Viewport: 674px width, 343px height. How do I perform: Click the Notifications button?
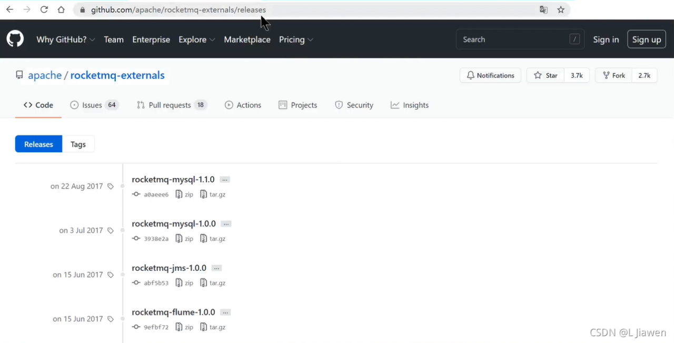point(490,75)
